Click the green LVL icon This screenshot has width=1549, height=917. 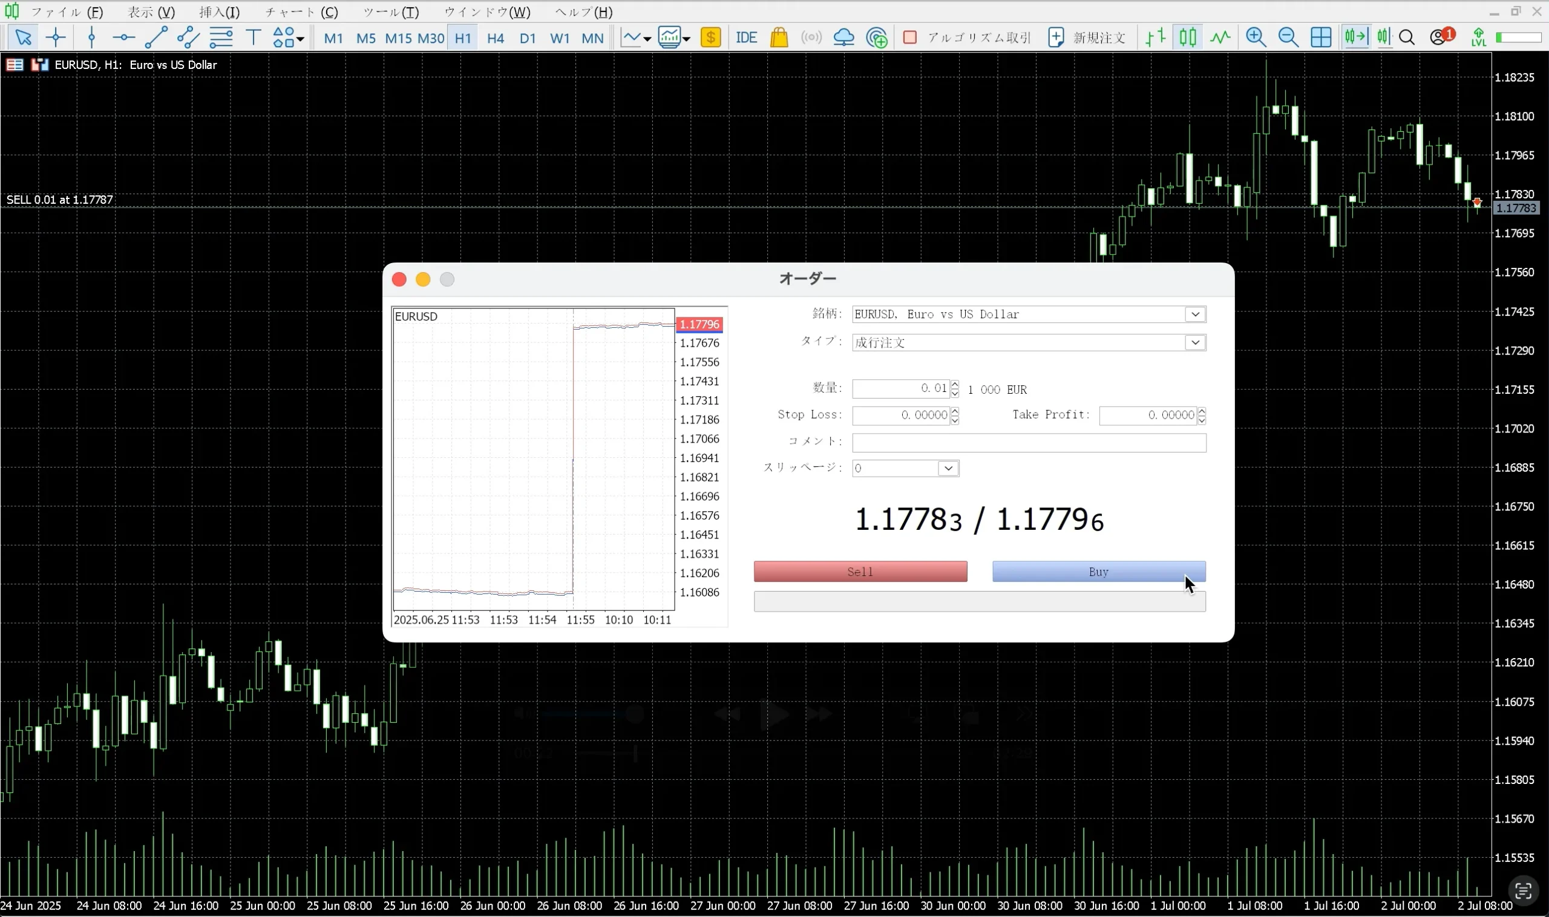[x=1479, y=38]
